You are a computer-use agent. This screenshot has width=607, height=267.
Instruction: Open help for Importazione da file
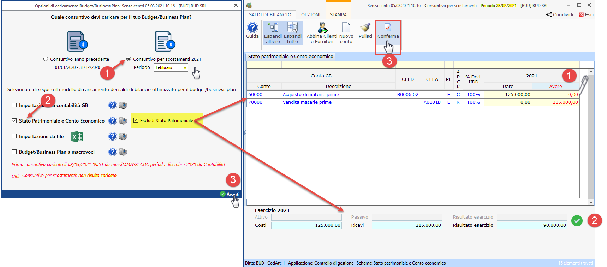[x=113, y=136]
